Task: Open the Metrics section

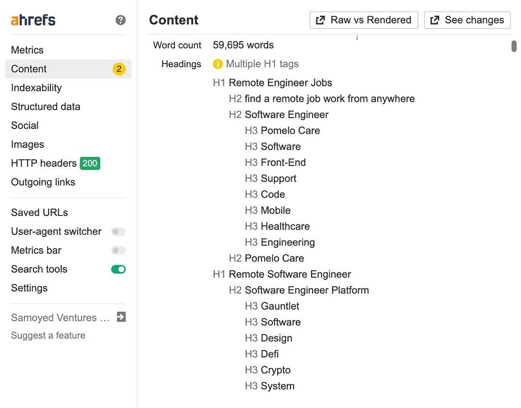Action: 27,50
